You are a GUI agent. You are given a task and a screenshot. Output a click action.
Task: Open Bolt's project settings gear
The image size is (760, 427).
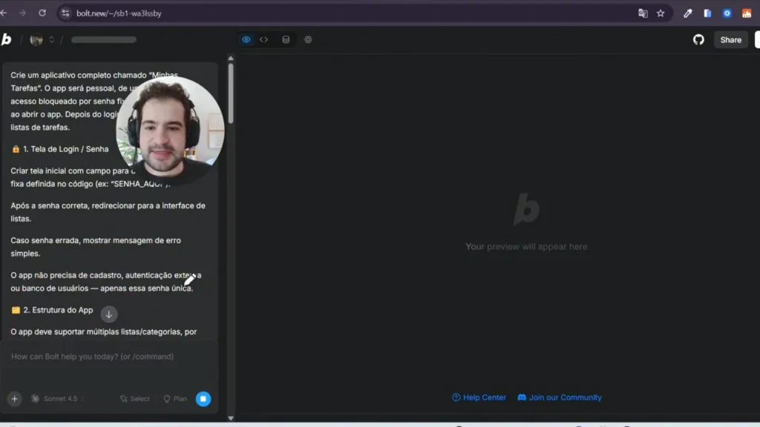pyautogui.click(x=308, y=39)
